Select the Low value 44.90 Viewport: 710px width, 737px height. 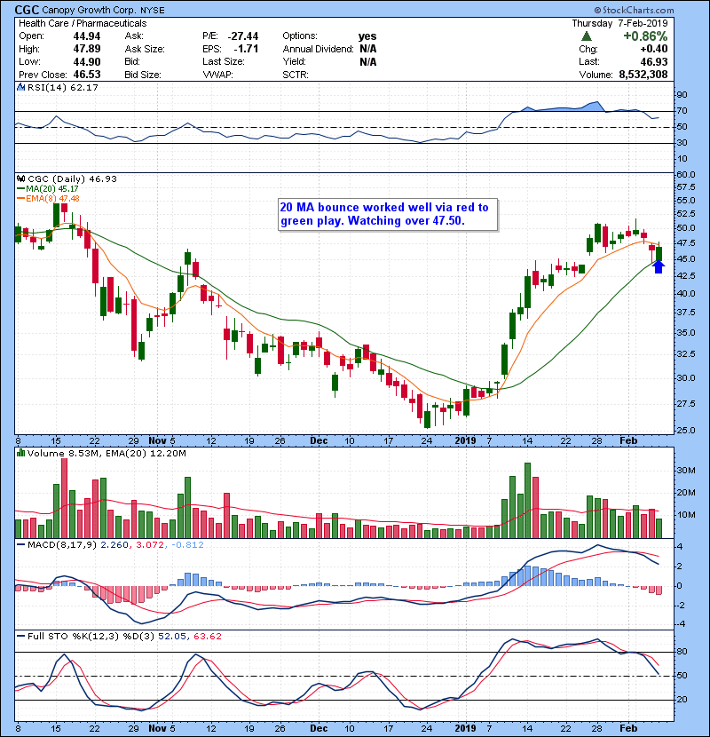click(87, 61)
